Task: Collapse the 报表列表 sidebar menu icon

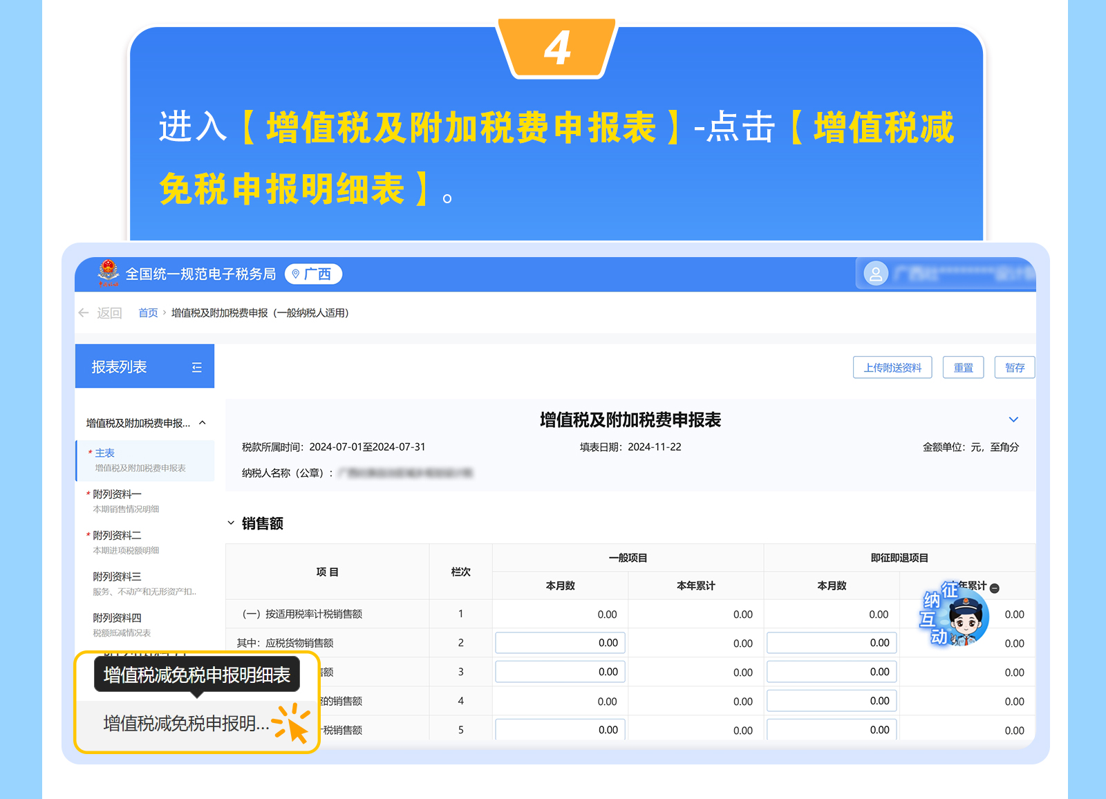Action: (x=197, y=368)
